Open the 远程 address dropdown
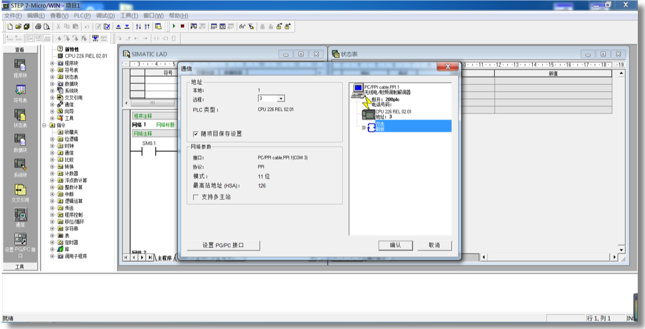 [281, 99]
